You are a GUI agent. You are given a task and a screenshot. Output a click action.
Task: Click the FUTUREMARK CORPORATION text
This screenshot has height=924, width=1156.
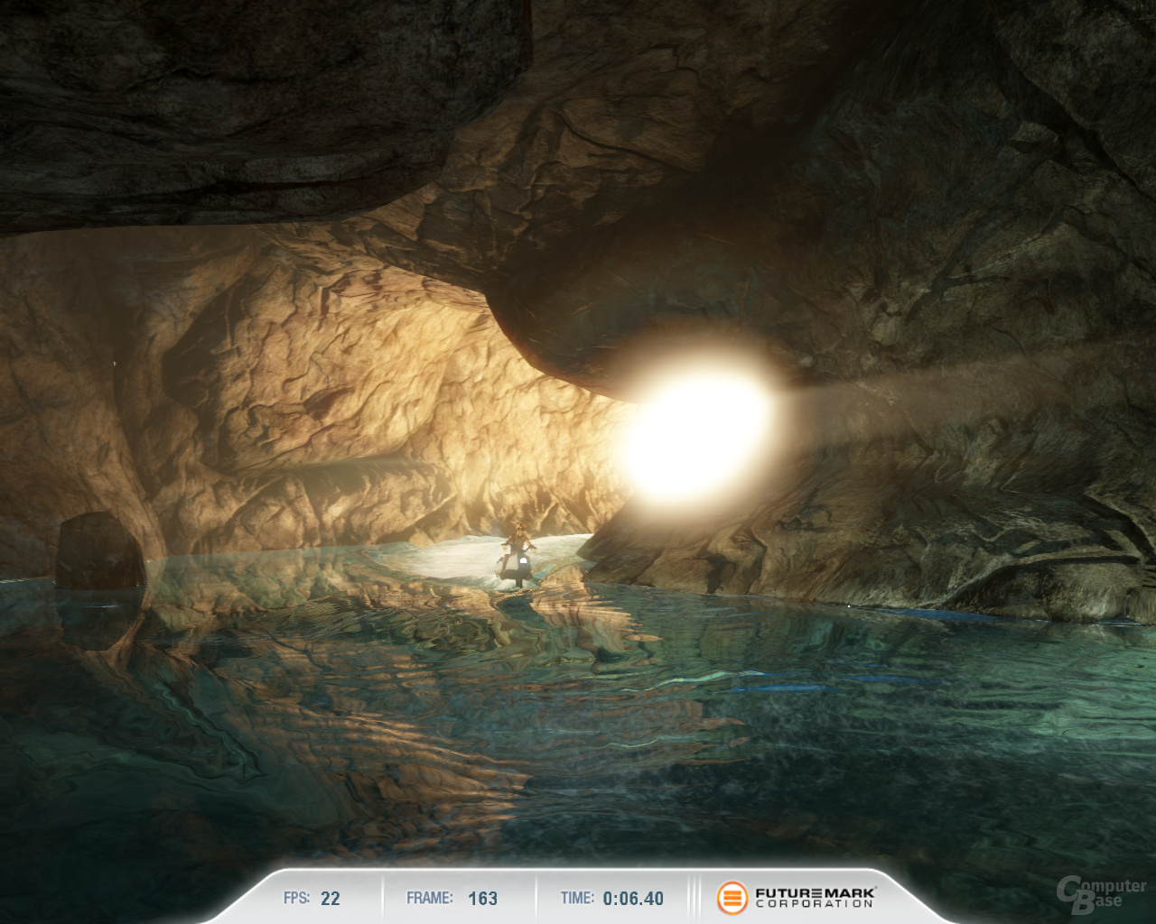click(816, 898)
